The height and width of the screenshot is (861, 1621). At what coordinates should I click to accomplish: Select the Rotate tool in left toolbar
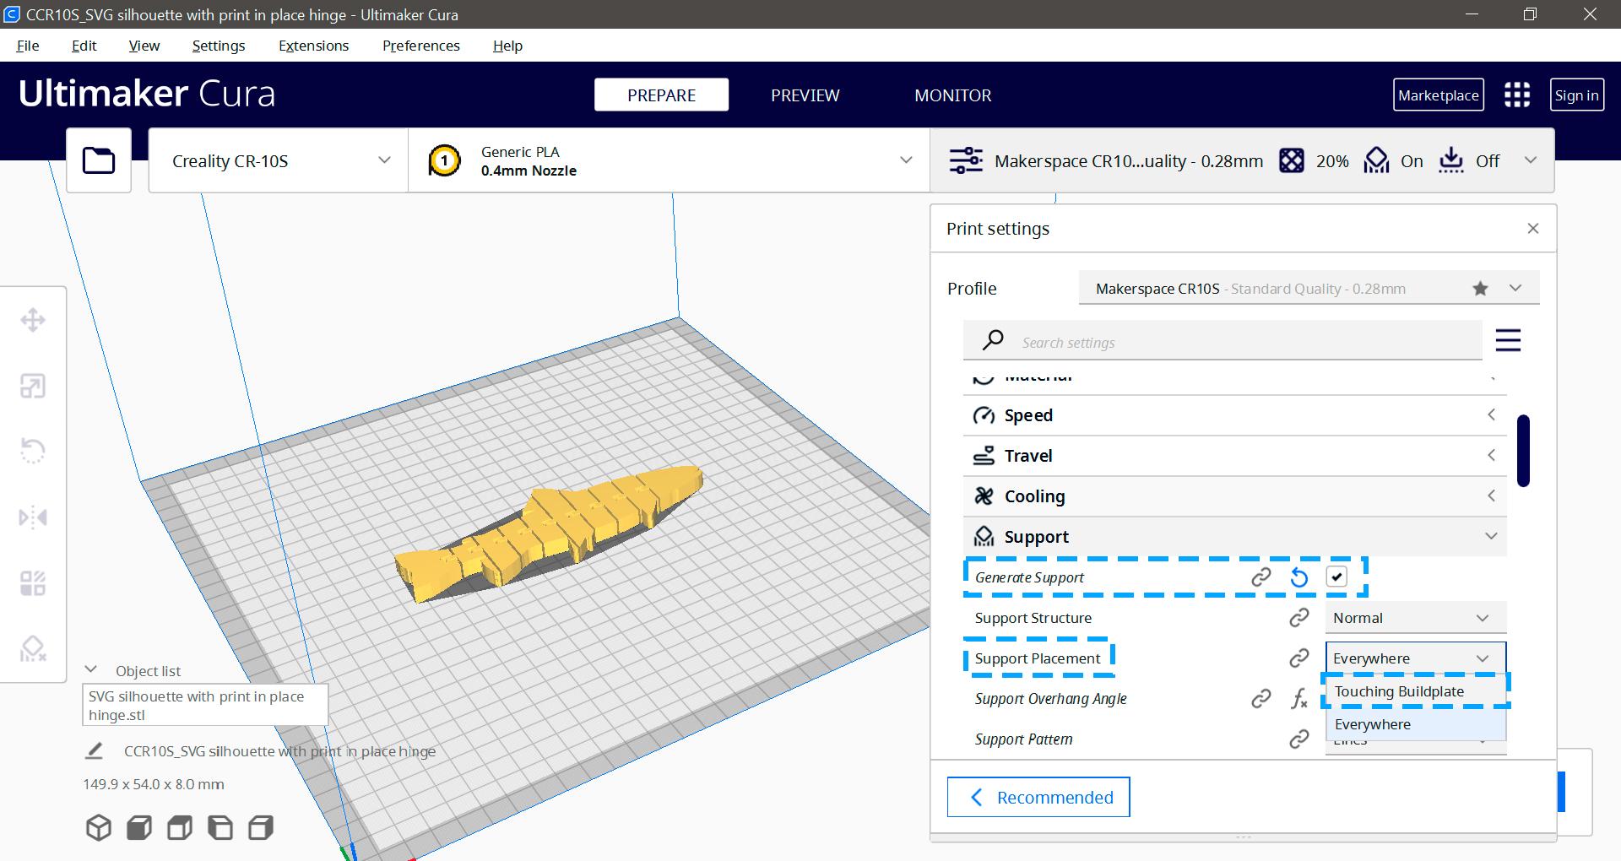[x=33, y=451]
